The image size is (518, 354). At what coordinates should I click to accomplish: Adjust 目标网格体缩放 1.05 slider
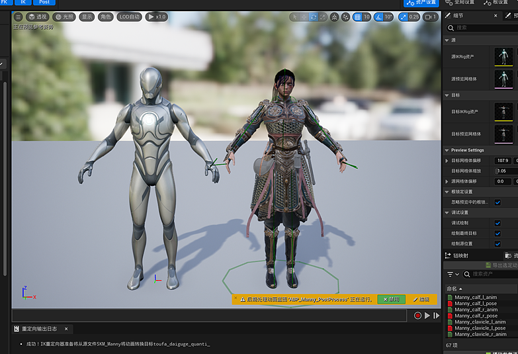(506, 171)
